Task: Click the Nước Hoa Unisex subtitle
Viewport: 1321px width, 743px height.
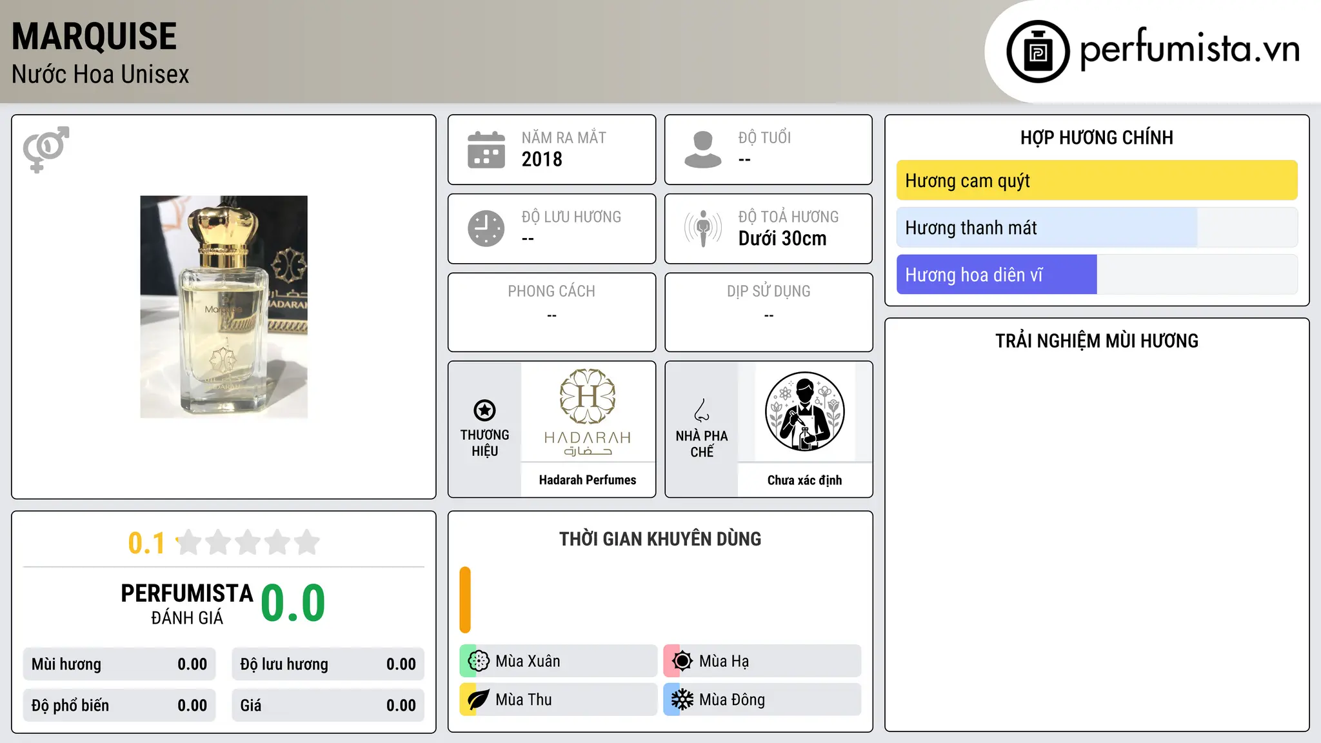Action: tap(101, 75)
